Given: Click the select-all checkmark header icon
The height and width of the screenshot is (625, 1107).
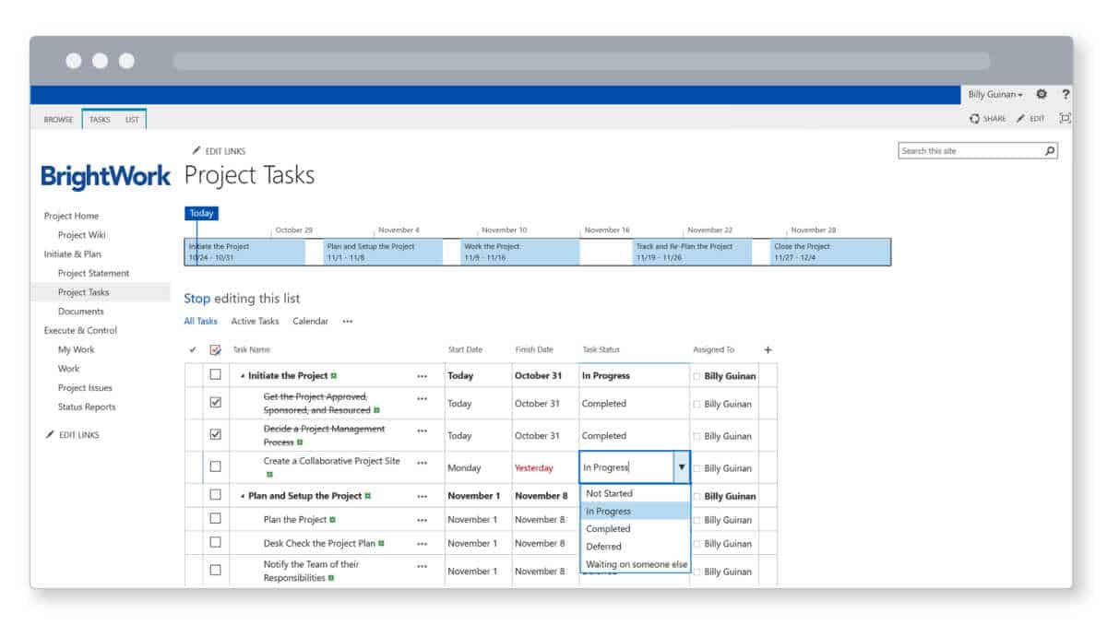Looking at the screenshot, I should (x=193, y=350).
